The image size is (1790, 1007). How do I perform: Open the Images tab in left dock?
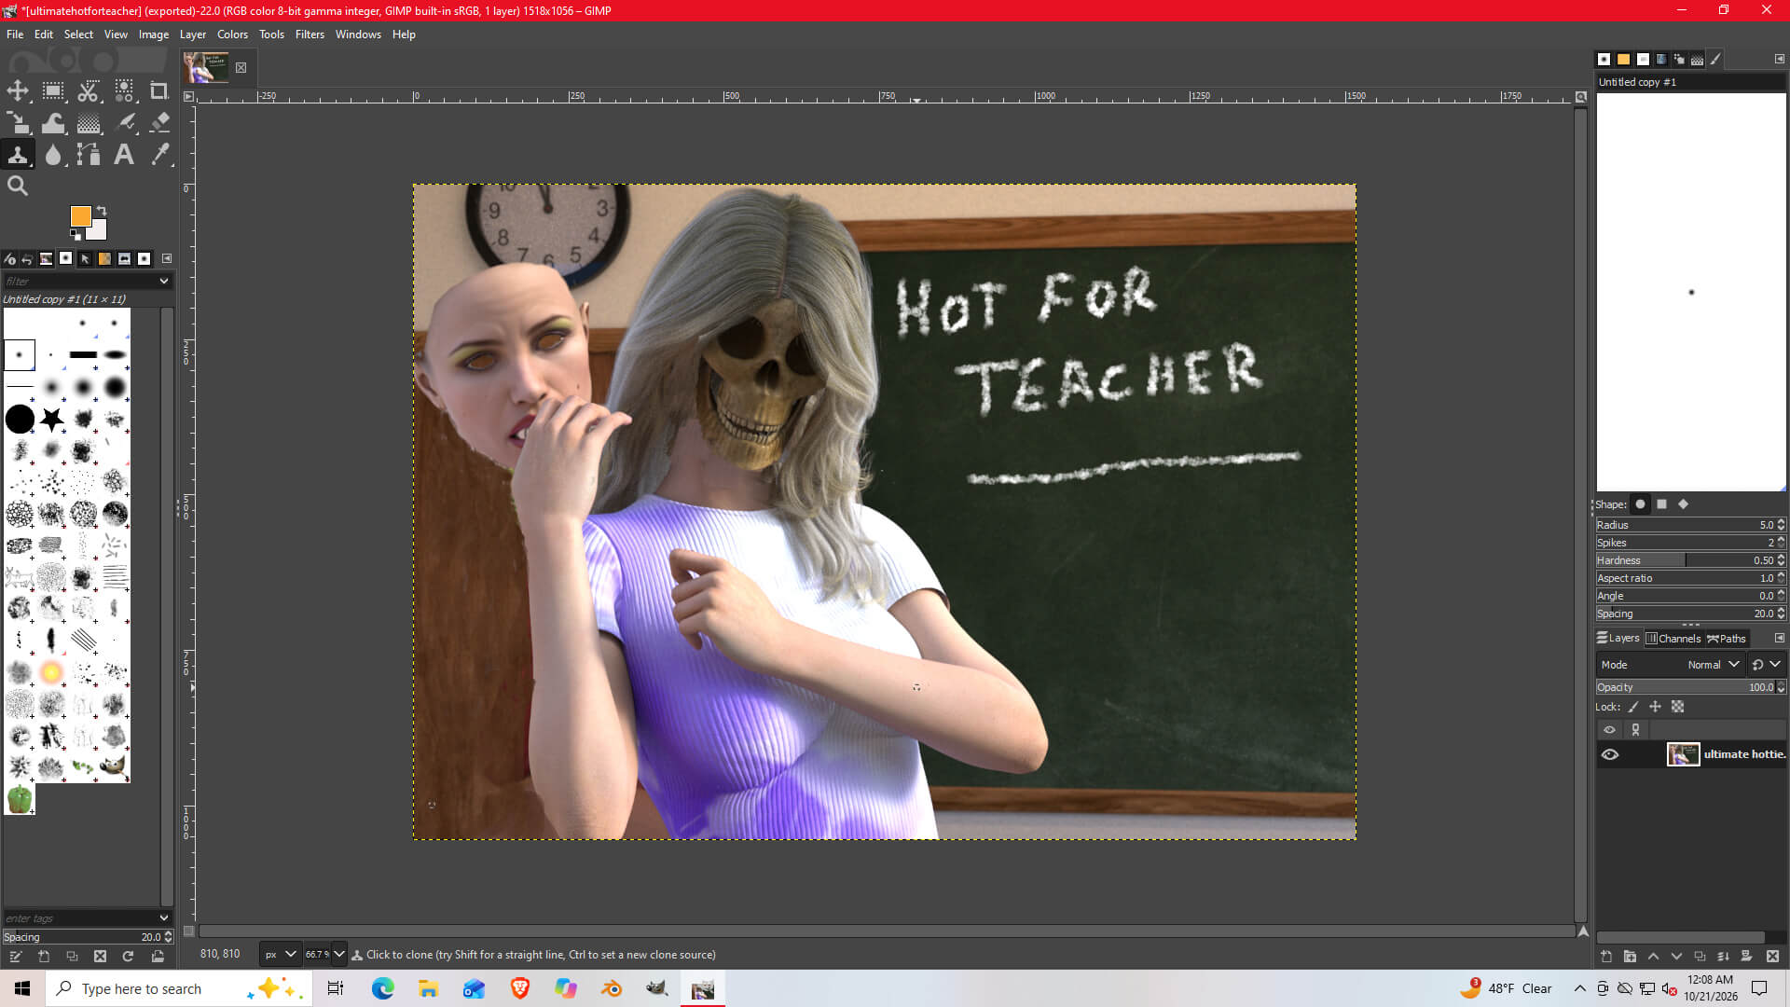pos(46,258)
